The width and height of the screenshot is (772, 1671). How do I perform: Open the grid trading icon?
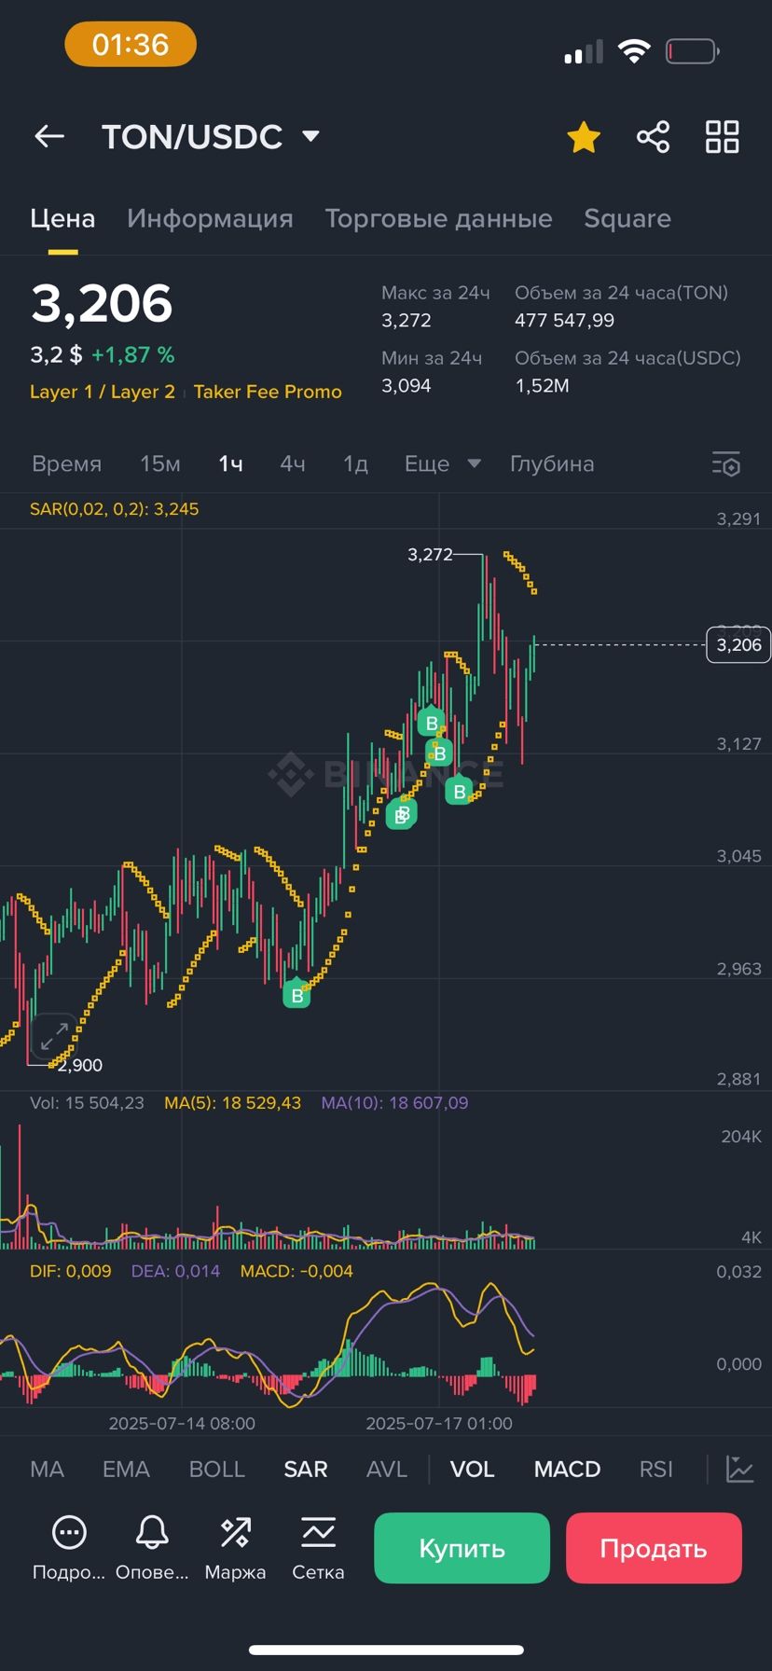click(x=318, y=1532)
